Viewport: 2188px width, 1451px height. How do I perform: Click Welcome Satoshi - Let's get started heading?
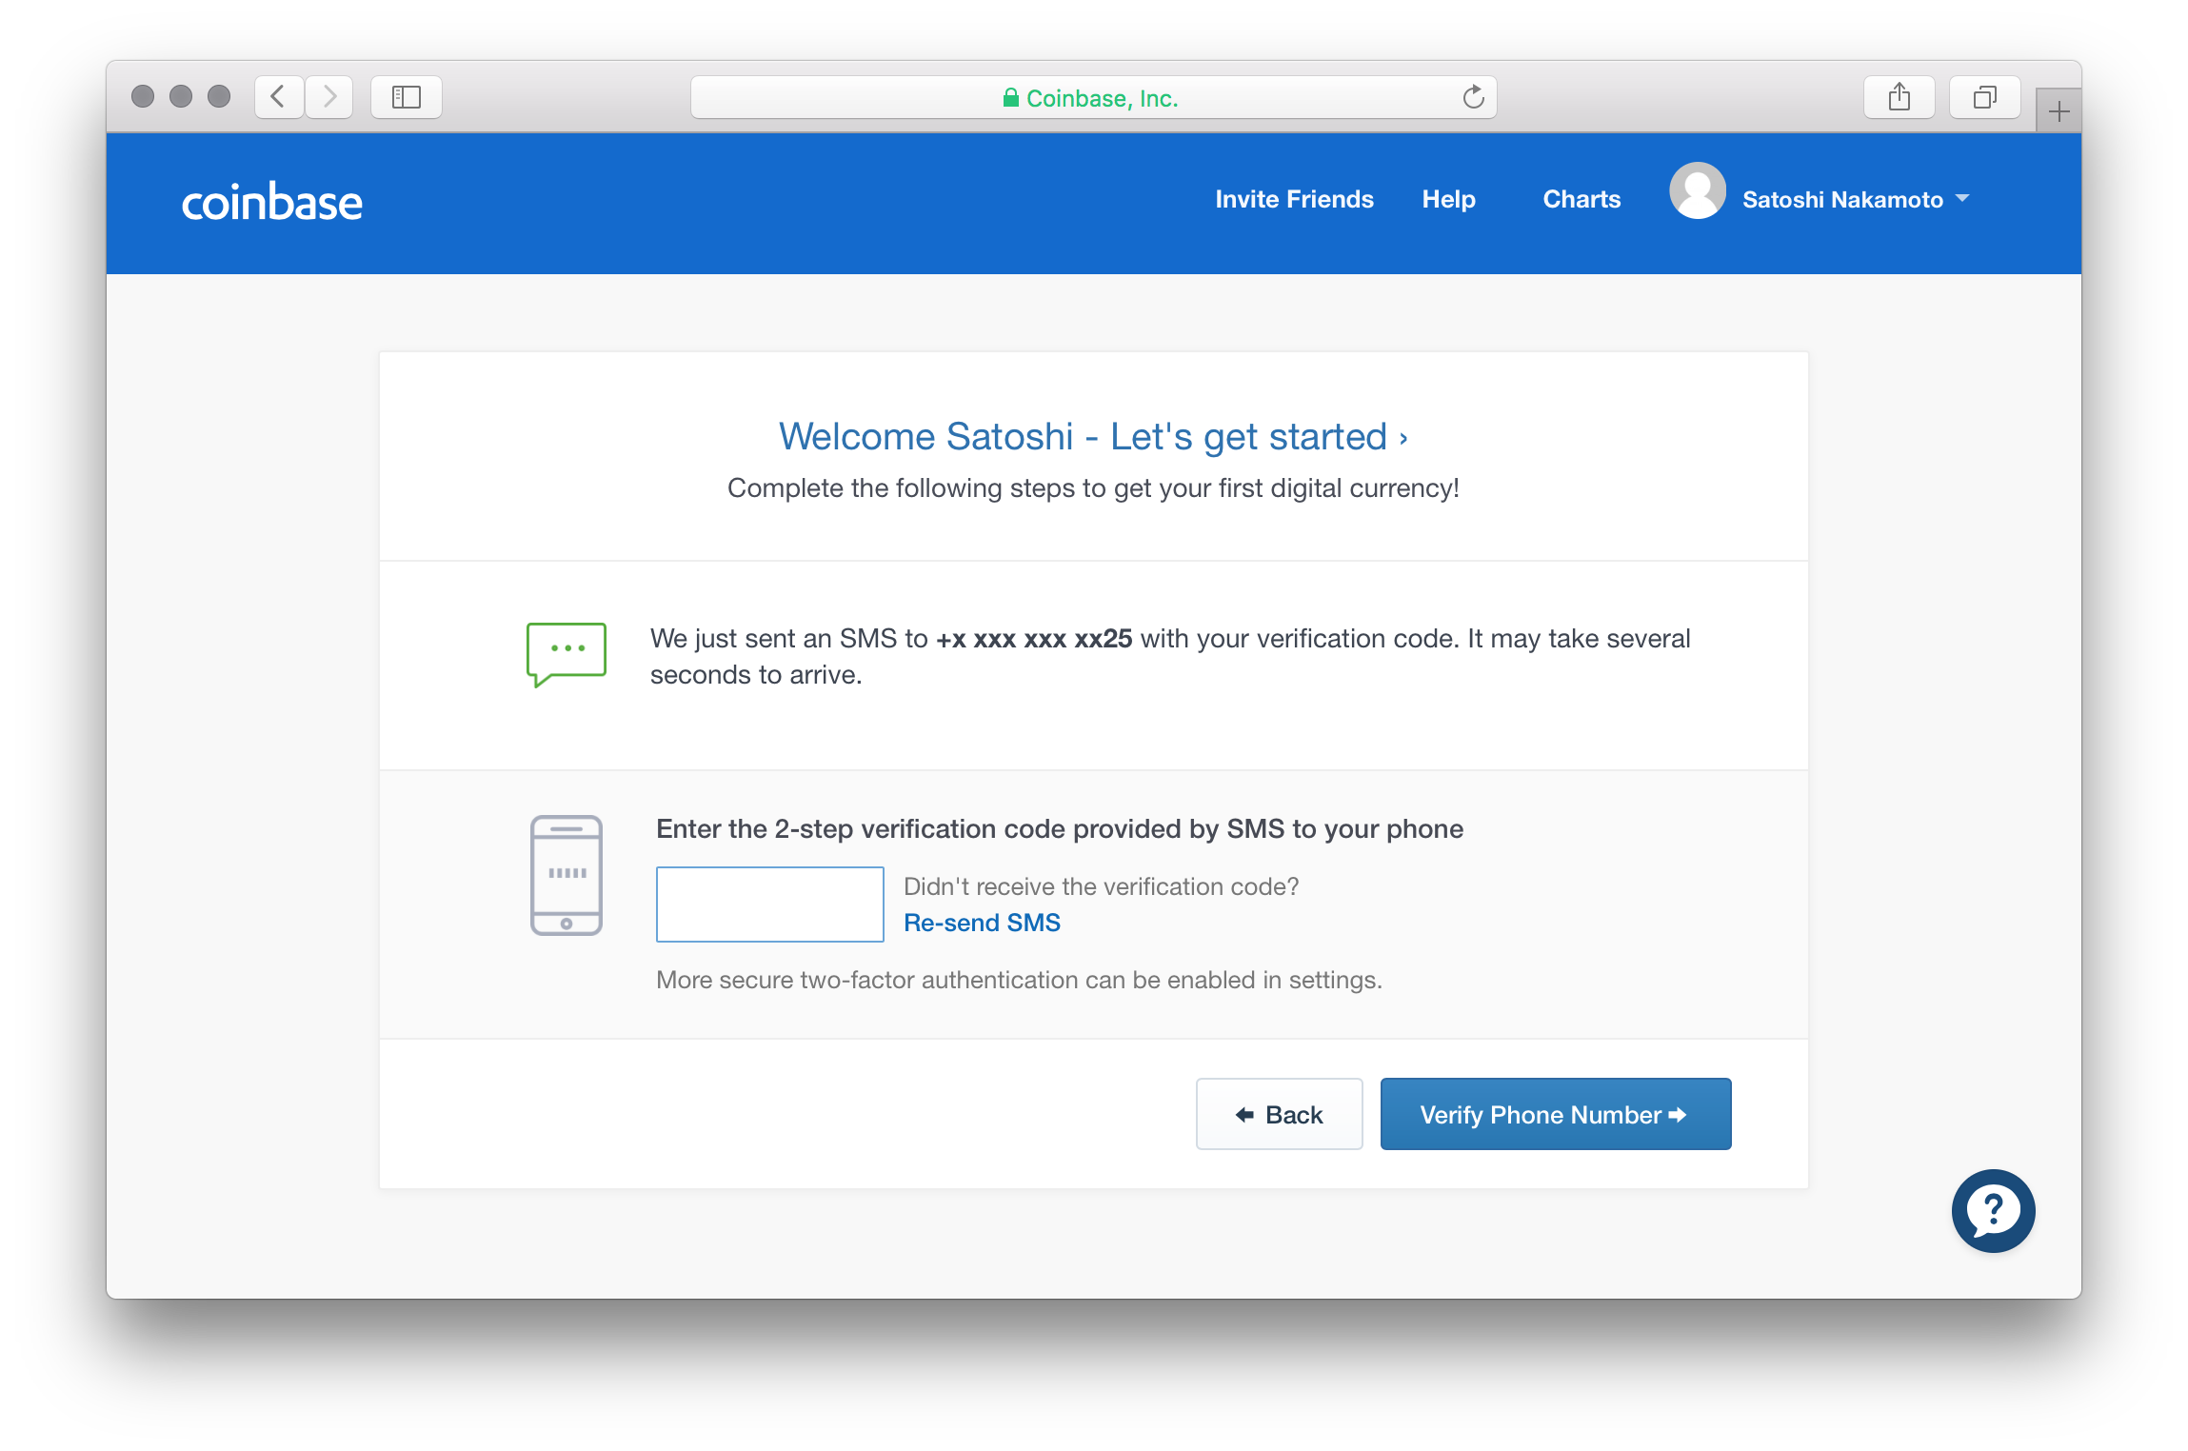point(1093,436)
